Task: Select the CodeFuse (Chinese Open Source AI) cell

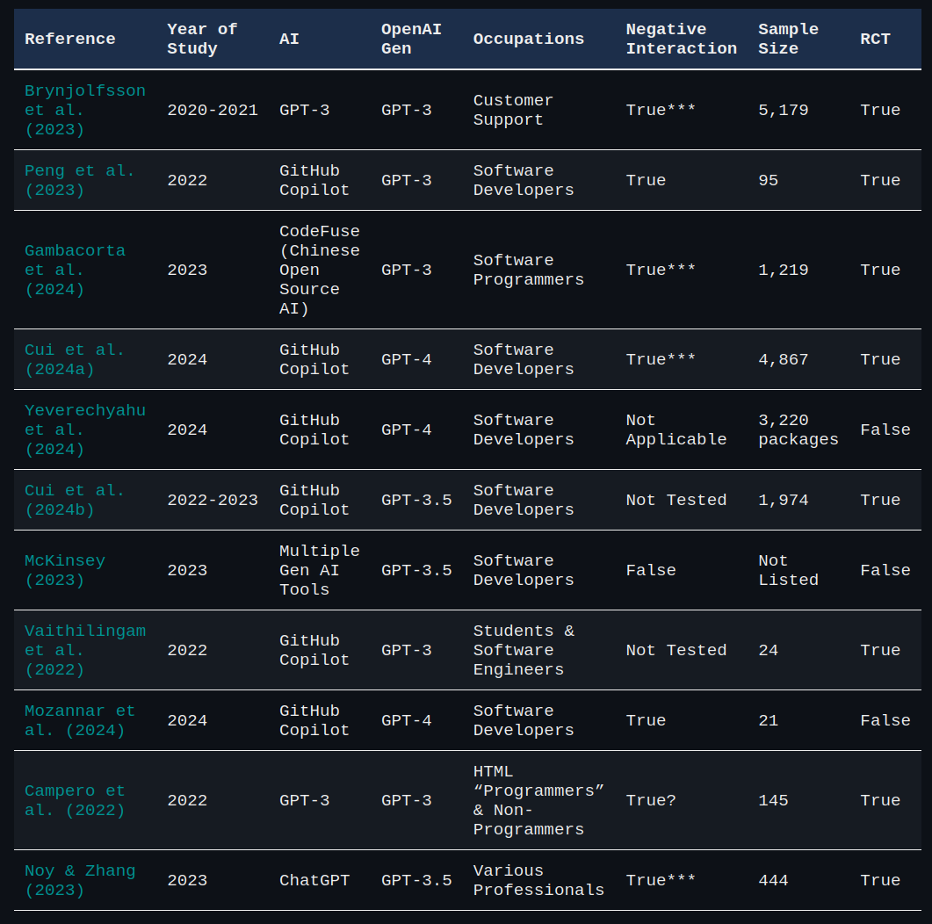Action: (319, 270)
